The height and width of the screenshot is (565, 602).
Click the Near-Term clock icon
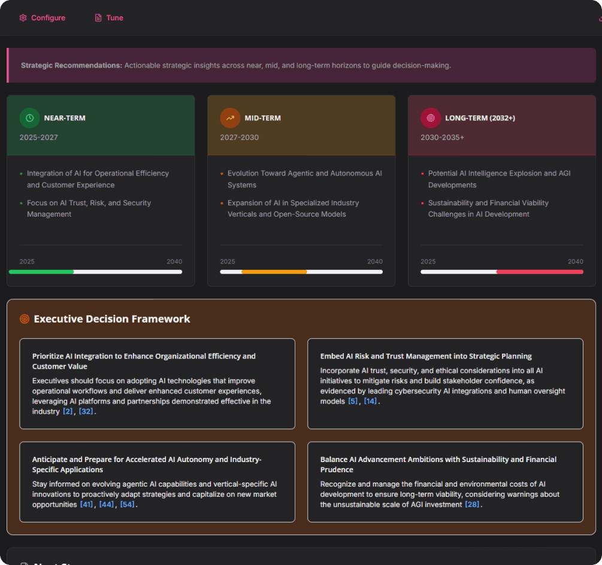pyautogui.click(x=29, y=118)
